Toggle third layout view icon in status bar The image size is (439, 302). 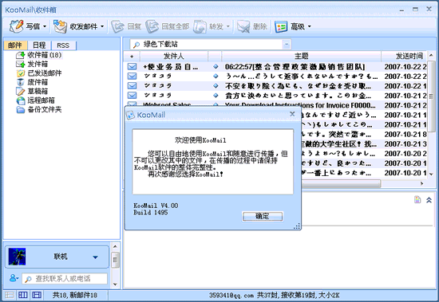click(x=37, y=295)
